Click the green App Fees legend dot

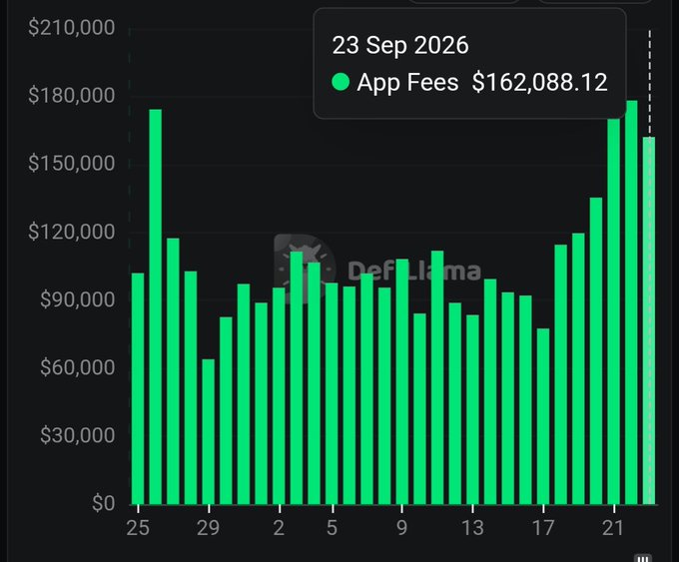pos(340,82)
